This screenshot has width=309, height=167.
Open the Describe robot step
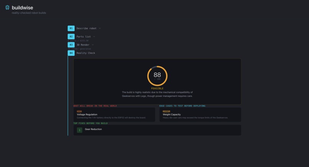coord(86,28)
